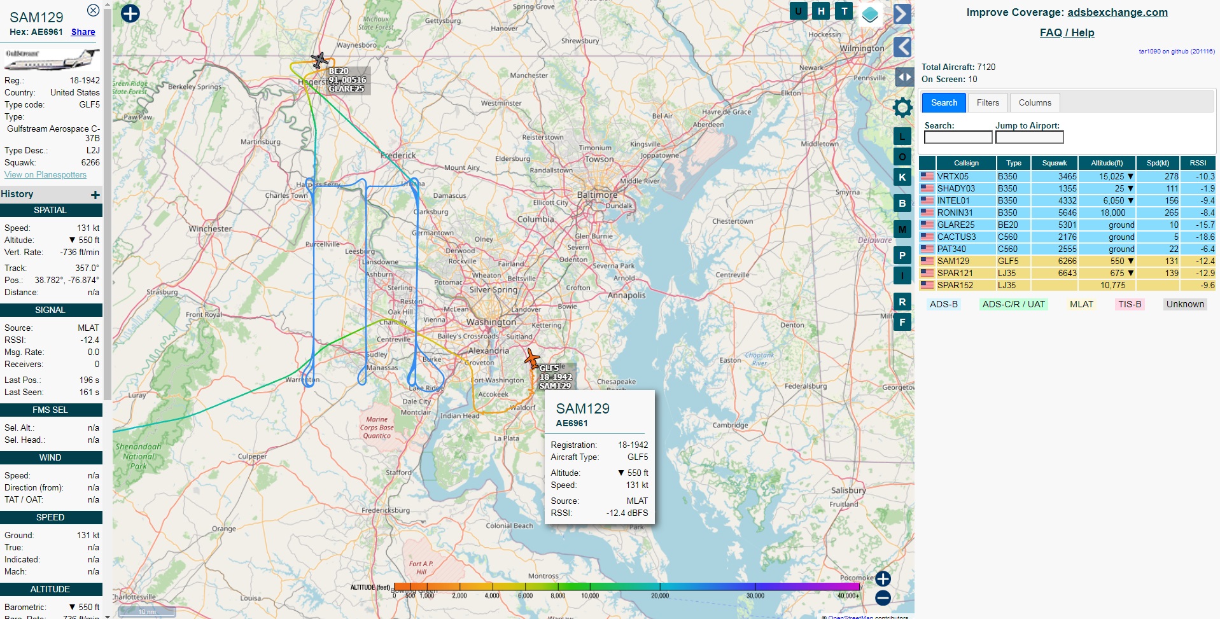Toggle the P map option button
Image resolution: width=1220 pixels, height=619 pixels.
[x=902, y=256]
